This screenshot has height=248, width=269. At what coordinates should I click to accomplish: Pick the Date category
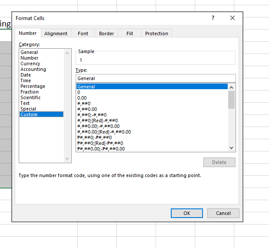coord(26,75)
